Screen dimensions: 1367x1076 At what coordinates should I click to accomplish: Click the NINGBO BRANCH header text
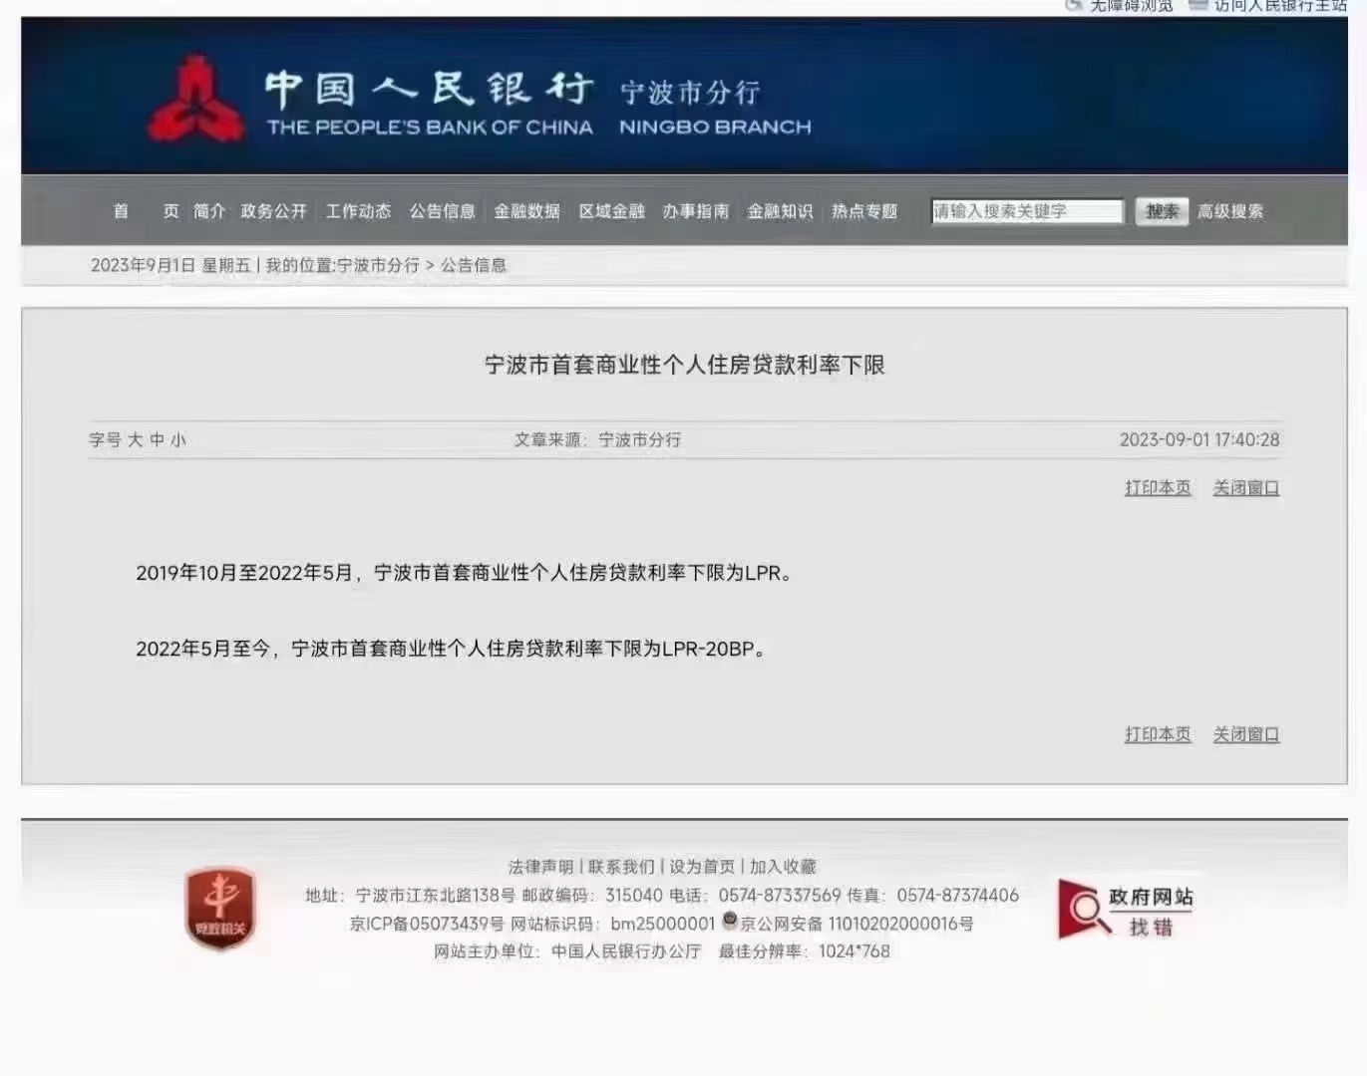715,127
